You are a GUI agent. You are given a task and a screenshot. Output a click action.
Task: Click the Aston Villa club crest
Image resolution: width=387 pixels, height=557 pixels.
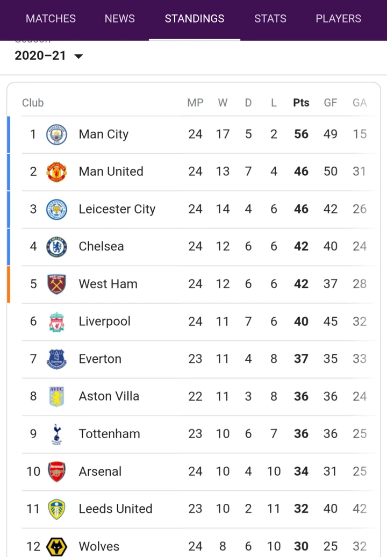(x=56, y=396)
